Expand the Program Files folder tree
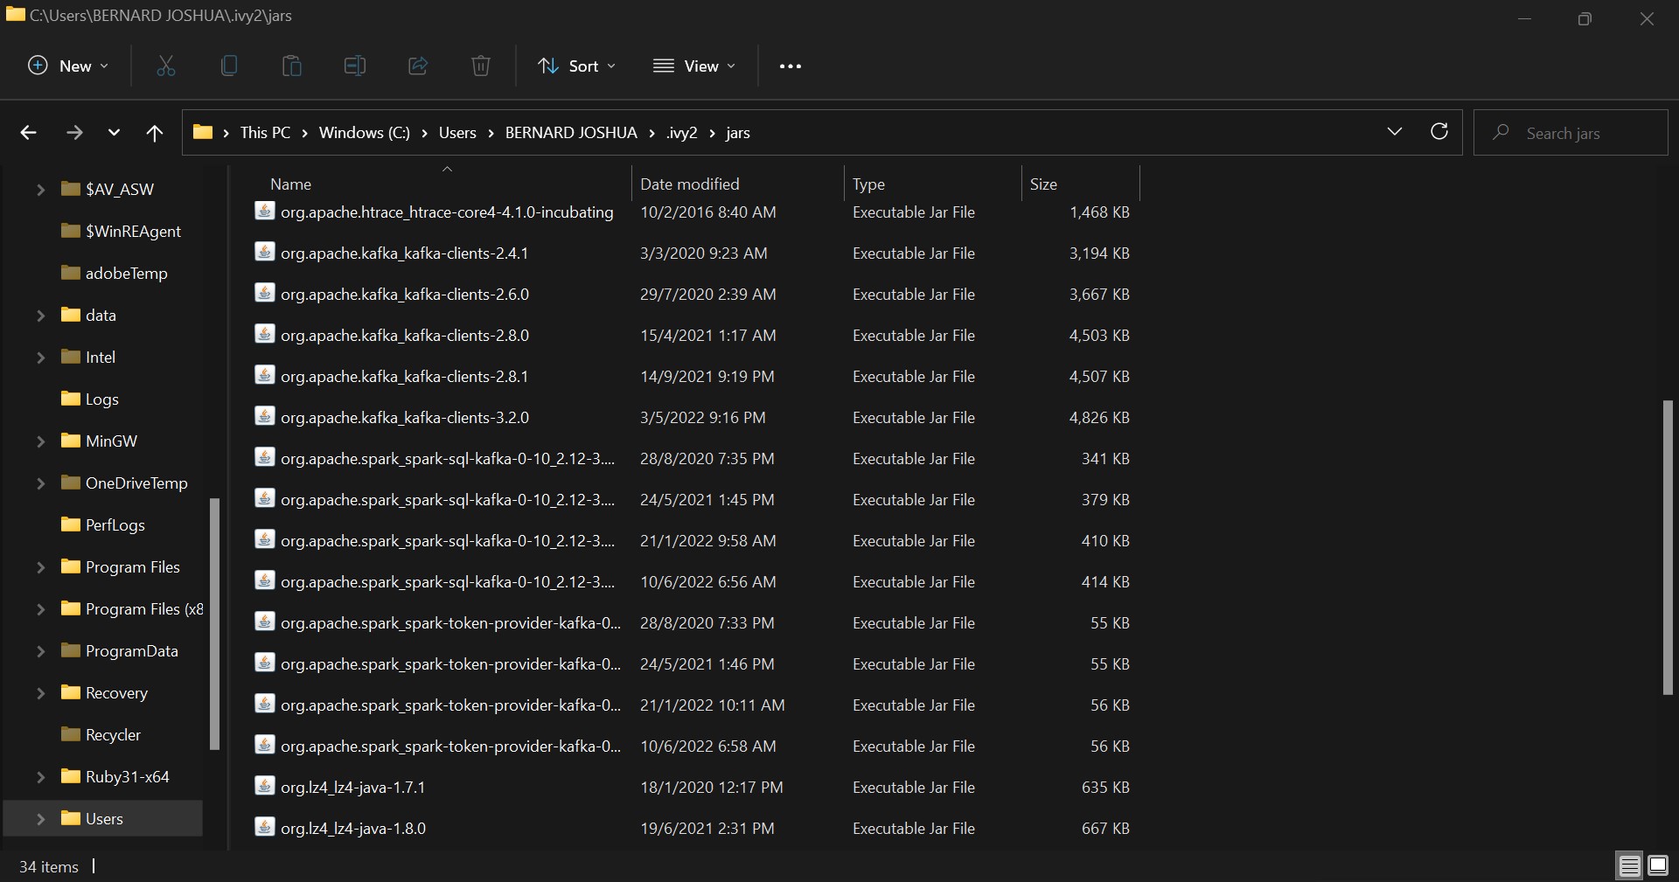Screen dimensions: 1679x882 [x=40, y=566]
